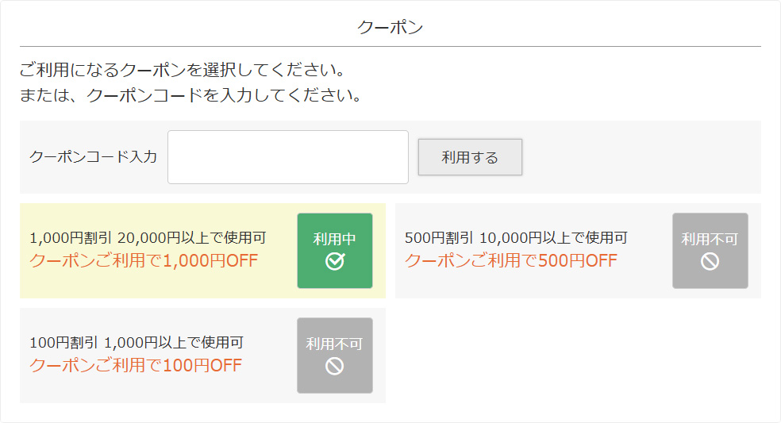Click the または、クーポンコードを入力してください instruction line
The height and width of the screenshot is (423, 781).
click(190, 96)
